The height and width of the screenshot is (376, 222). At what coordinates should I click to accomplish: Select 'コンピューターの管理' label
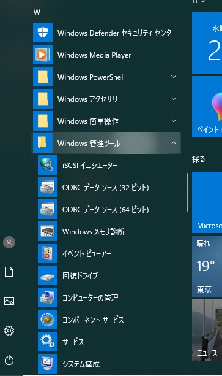tap(91, 297)
